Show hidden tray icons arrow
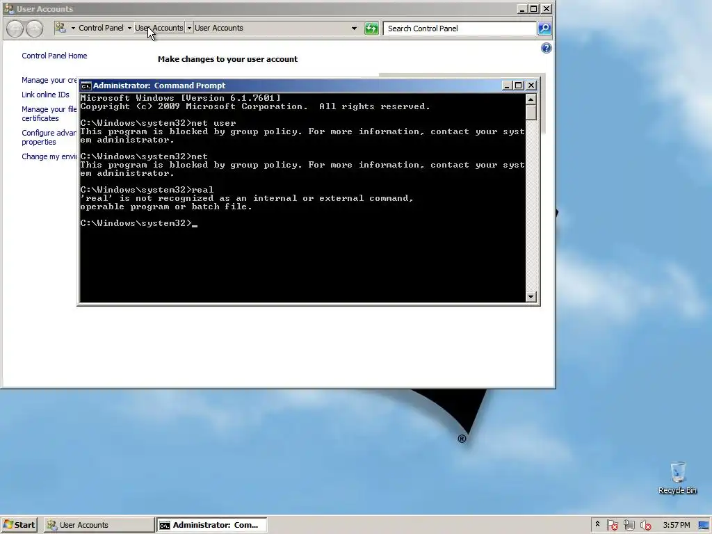Screen dimensions: 712x534 pos(597,524)
